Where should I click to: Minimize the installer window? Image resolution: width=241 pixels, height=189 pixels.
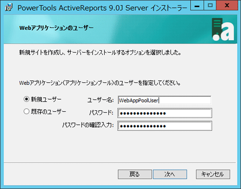point(197,5)
